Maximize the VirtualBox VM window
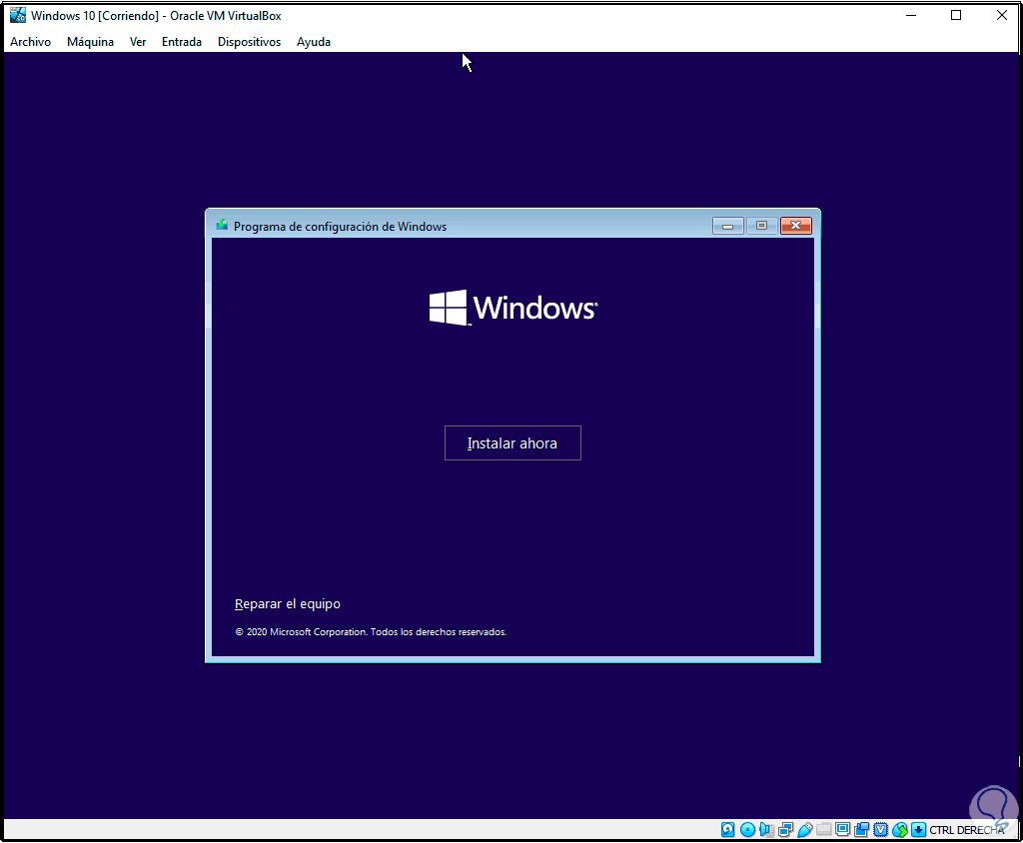Screen dimensions: 1023x843 pyautogui.click(x=956, y=15)
